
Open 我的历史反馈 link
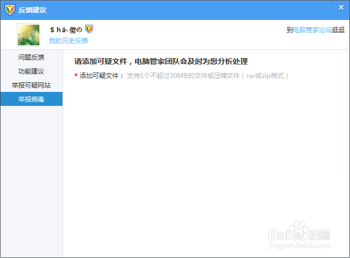pyautogui.click(x=68, y=41)
